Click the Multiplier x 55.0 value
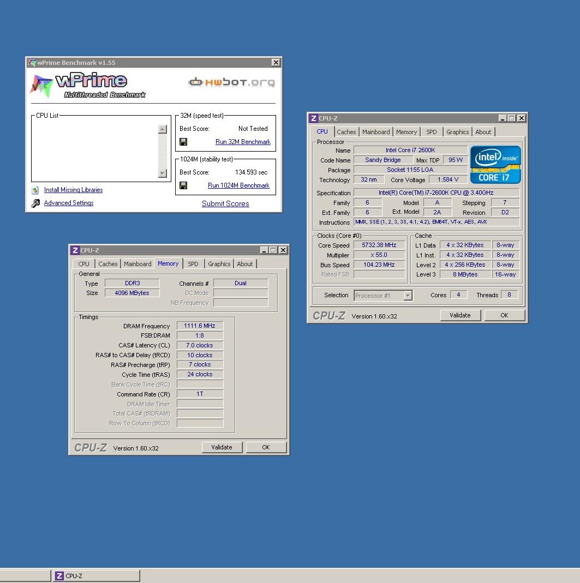 (379, 255)
